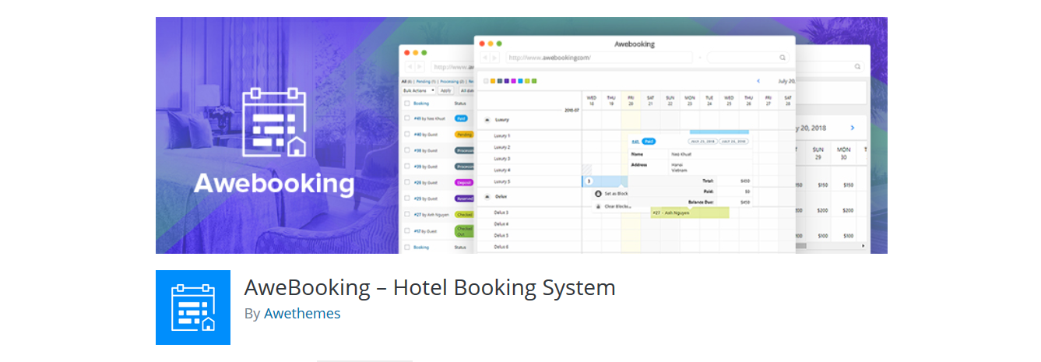
Task: Click back arrow in center Awebooking window
Action: tap(484, 58)
